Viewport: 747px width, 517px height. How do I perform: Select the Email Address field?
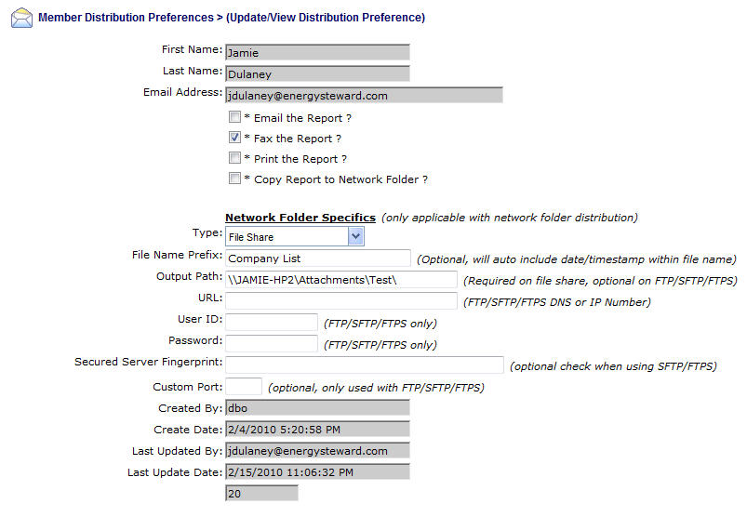[364, 95]
